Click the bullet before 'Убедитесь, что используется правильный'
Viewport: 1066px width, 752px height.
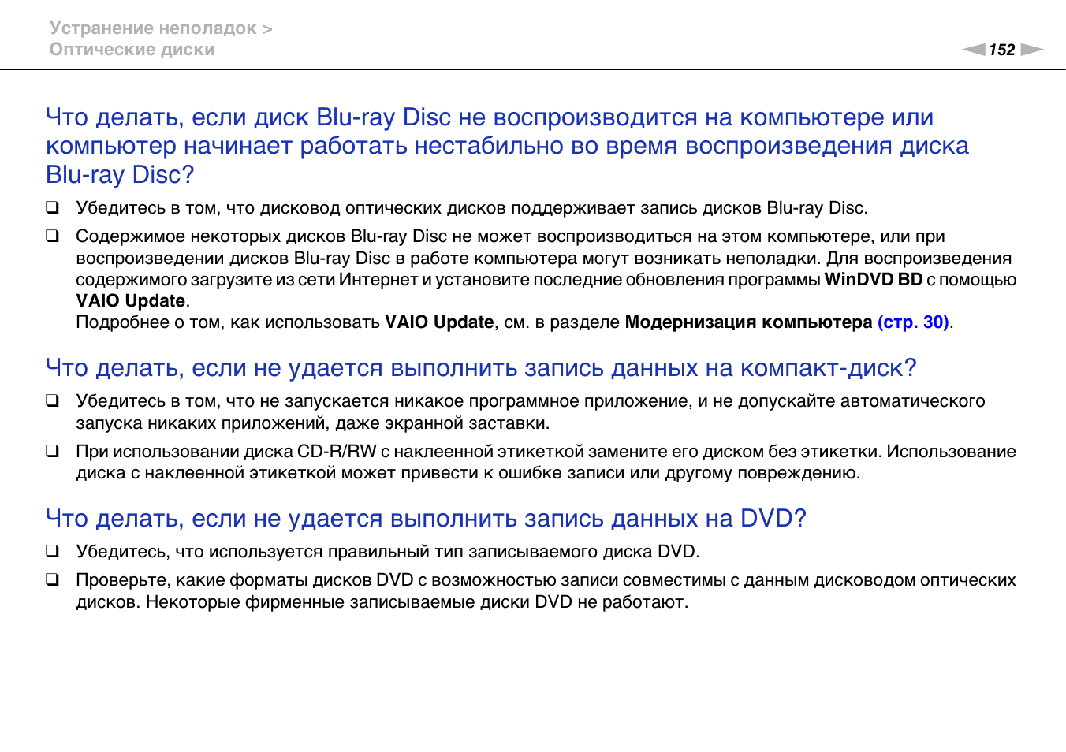point(53,552)
